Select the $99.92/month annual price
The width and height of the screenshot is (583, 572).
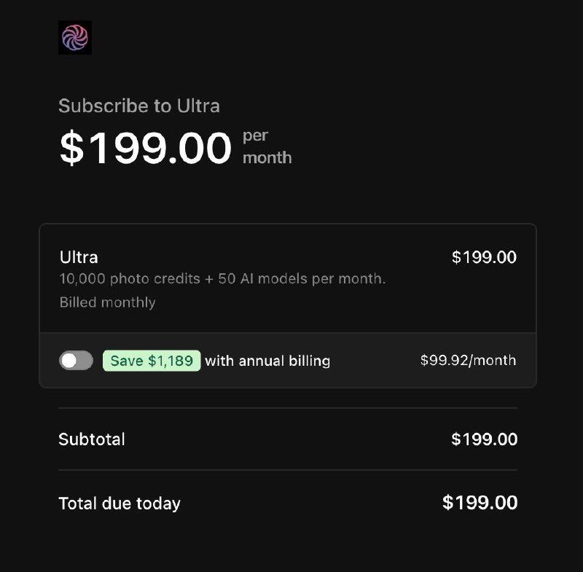[468, 361]
